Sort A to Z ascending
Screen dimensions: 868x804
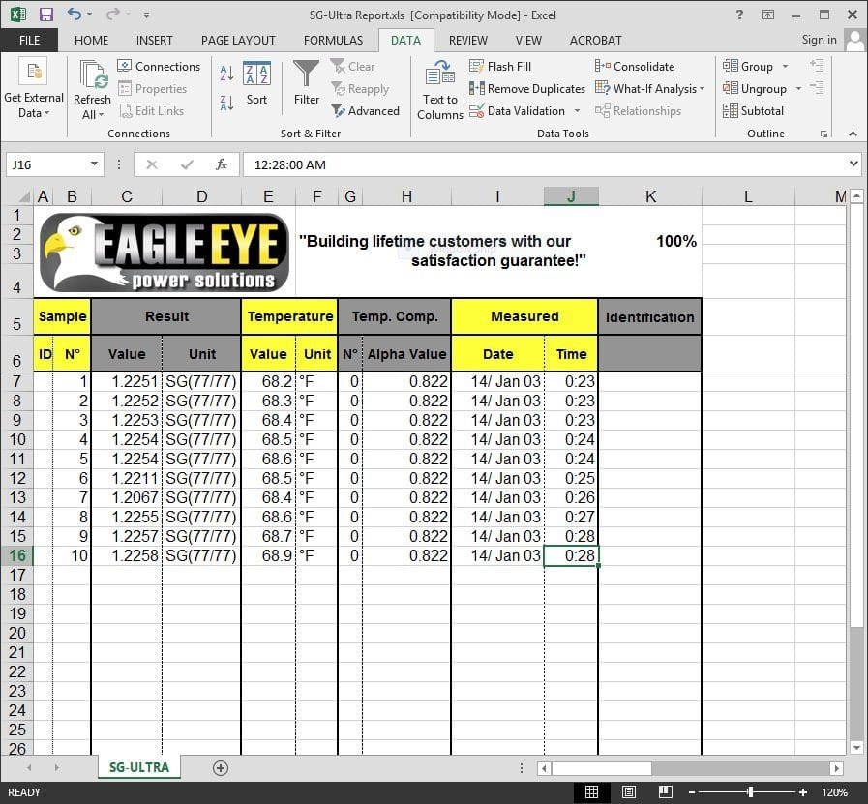point(226,73)
